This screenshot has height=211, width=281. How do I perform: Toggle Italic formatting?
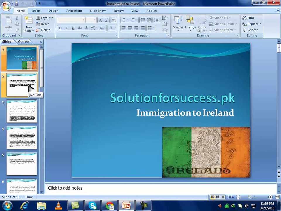click(x=66, y=28)
